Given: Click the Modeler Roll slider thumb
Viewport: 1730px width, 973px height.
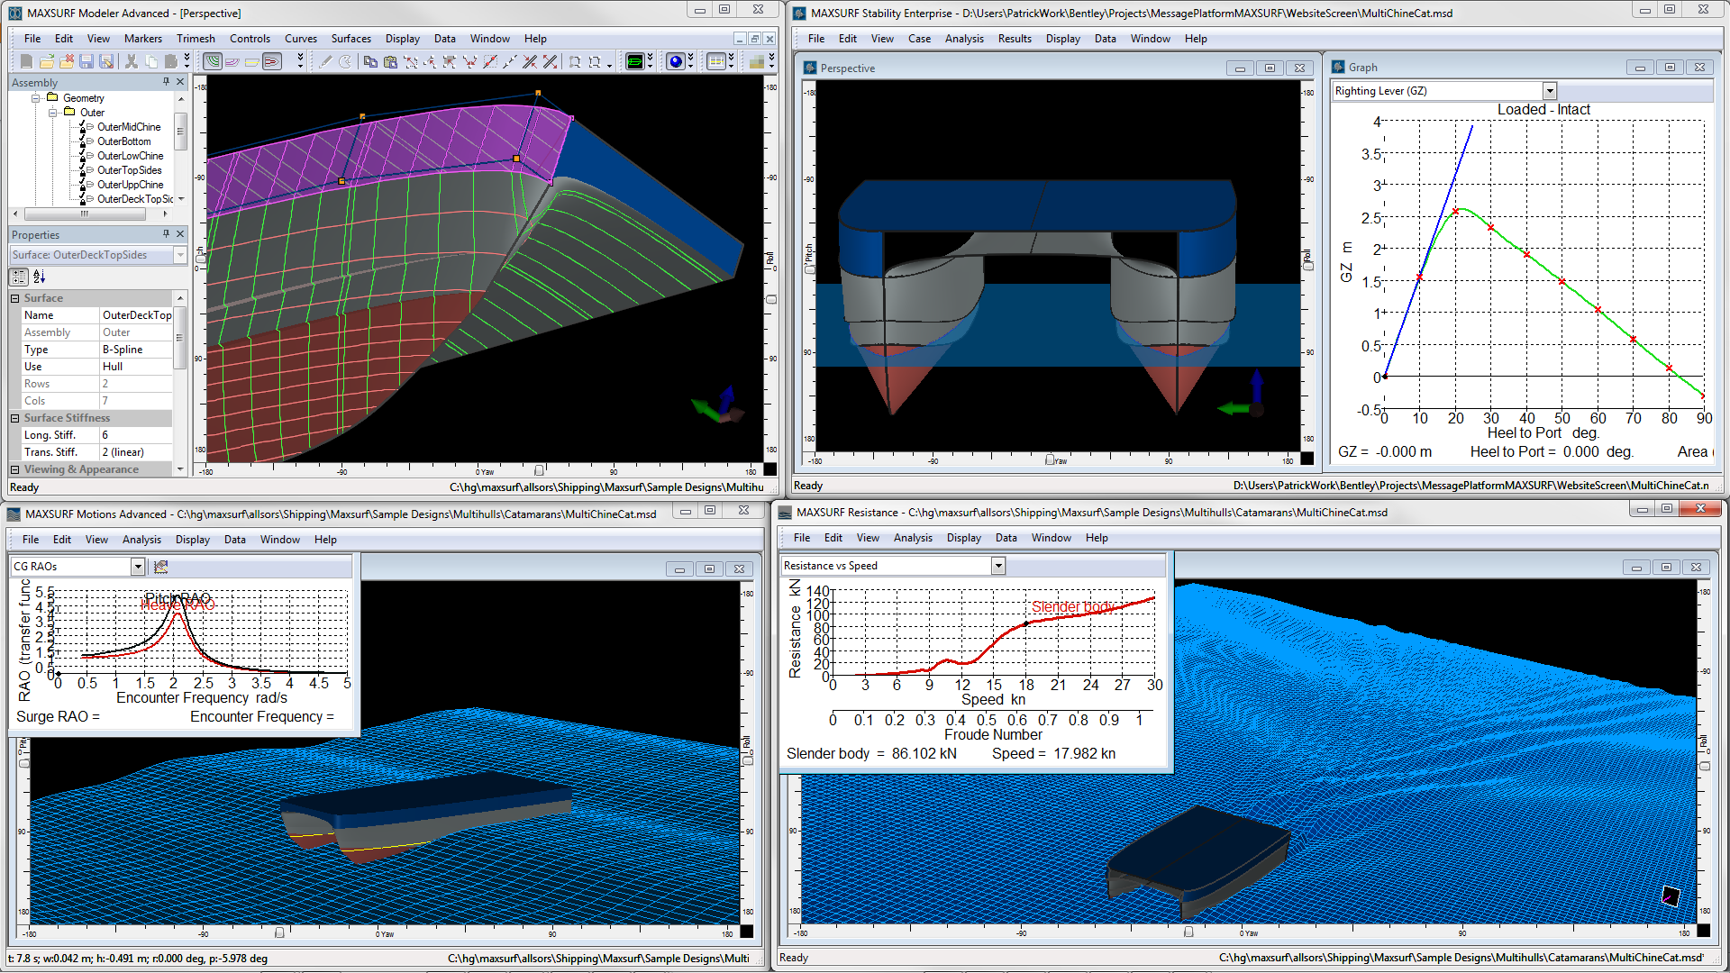Looking at the screenshot, I should pos(770,299).
